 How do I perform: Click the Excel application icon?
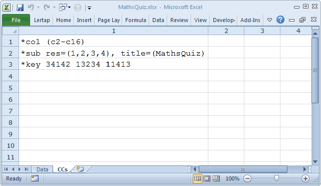7,8
